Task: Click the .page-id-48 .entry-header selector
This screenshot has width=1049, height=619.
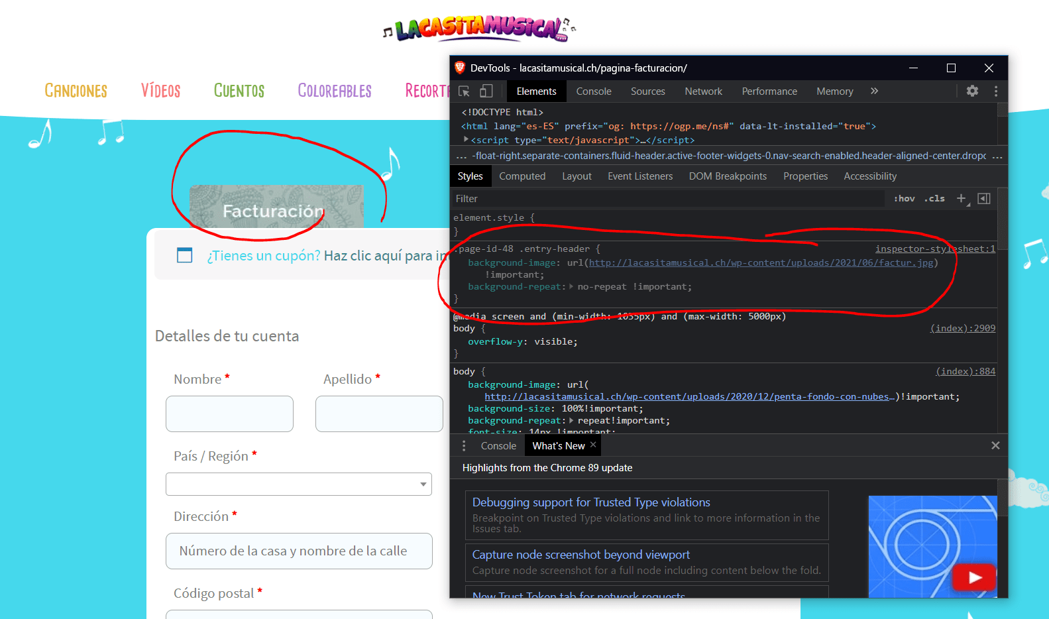Action: (522, 249)
